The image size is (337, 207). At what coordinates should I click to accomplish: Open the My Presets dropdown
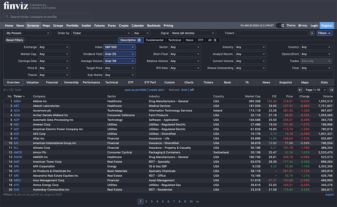coord(28,33)
